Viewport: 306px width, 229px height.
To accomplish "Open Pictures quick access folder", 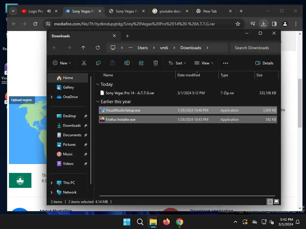I will (69, 145).
